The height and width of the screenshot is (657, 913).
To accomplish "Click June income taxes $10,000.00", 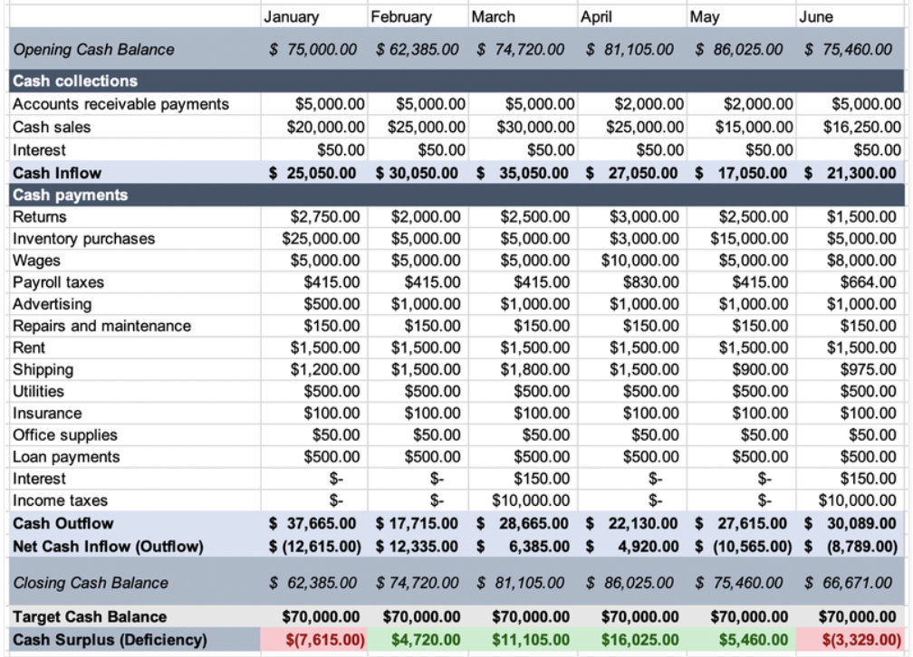I will (857, 500).
